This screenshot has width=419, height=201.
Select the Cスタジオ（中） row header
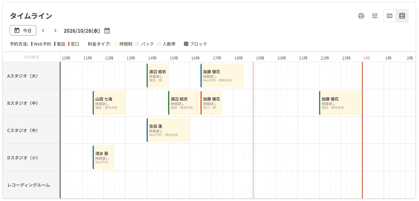[x=31, y=130]
